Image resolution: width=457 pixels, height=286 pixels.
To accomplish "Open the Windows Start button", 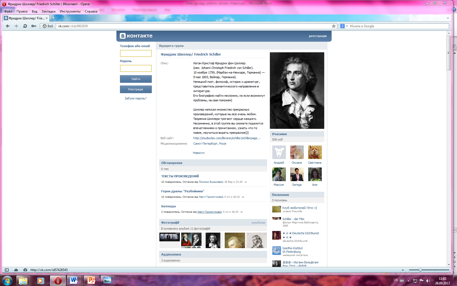I will click(x=7, y=280).
